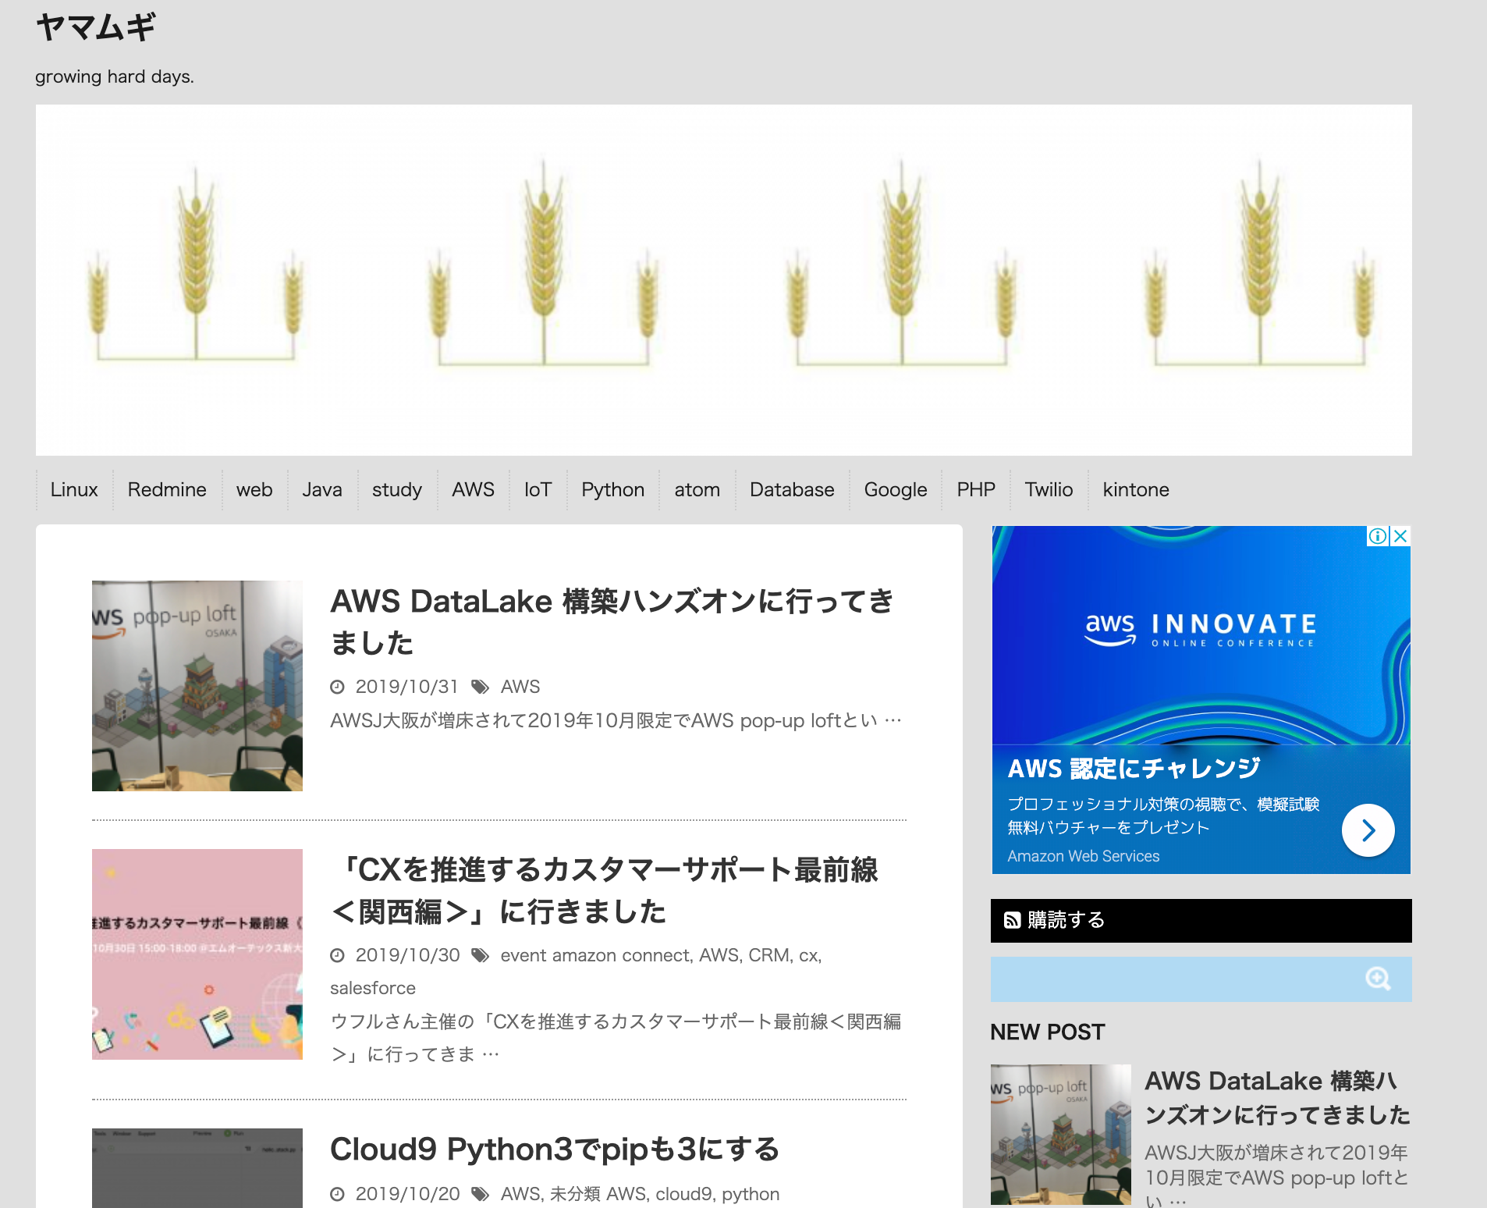Click the AWS tag on DataLake post
The width and height of the screenshot is (1487, 1208).
pyautogui.click(x=520, y=687)
